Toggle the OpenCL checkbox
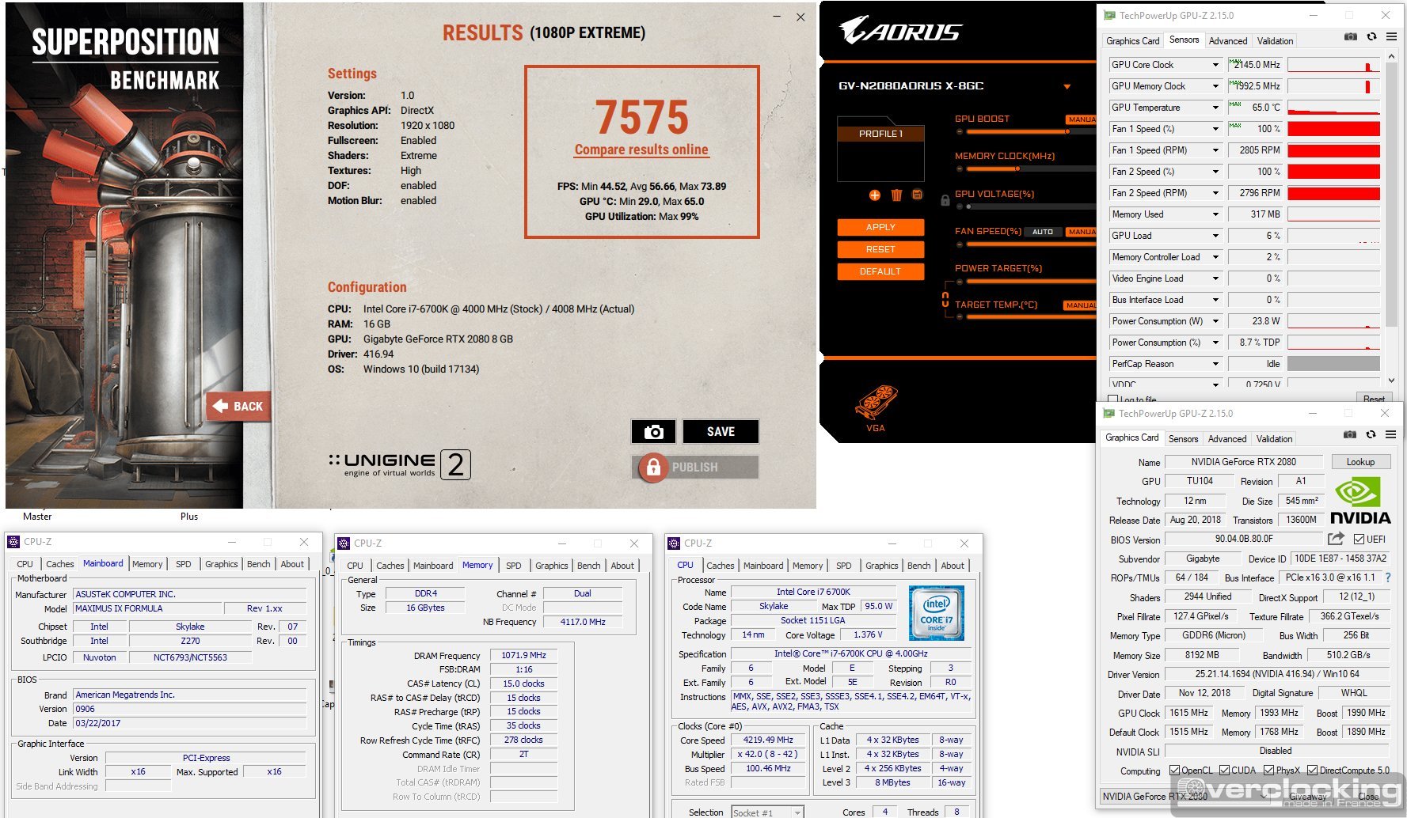Image resolution: width=1407 pixels, height=818 pixels. (x=1175, y=770)
